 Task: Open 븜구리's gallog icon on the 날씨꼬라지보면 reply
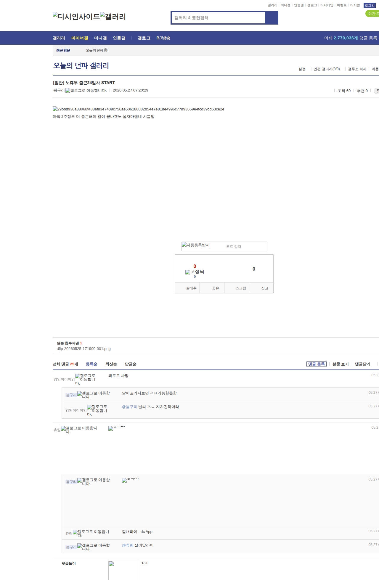pos(94,395)
